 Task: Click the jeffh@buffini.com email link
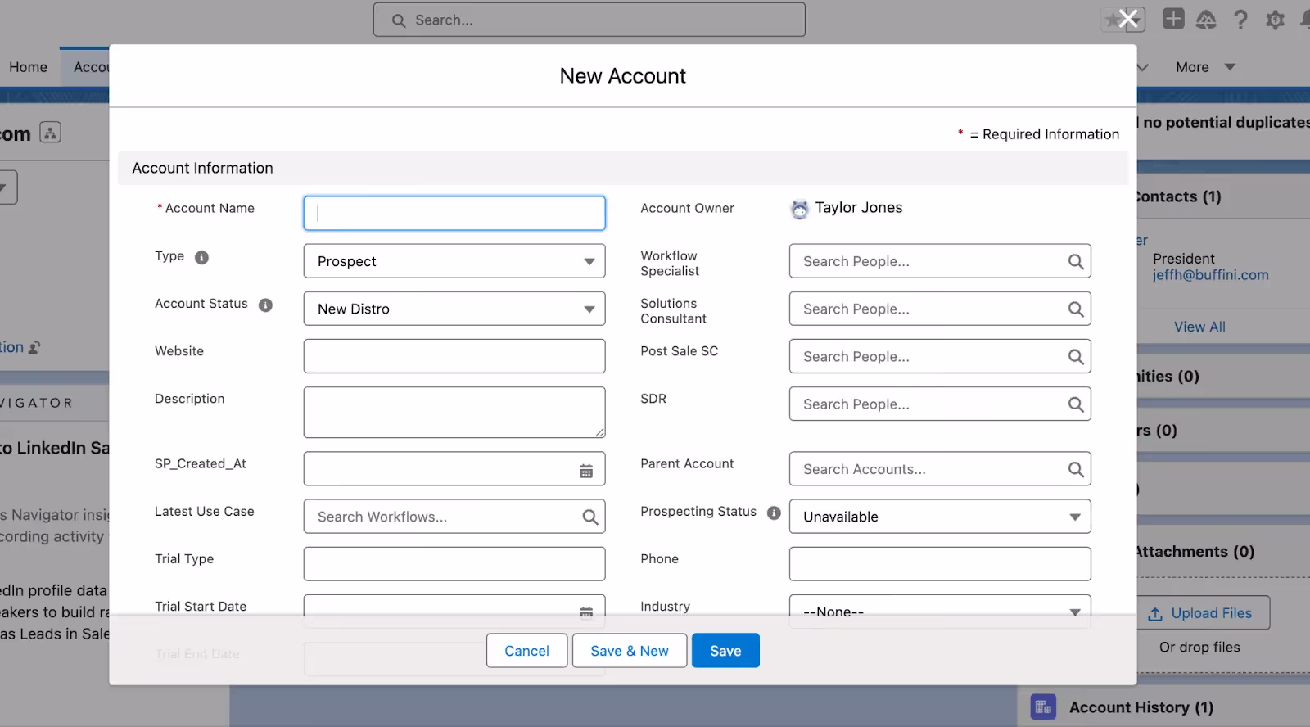pos(1211,275)
